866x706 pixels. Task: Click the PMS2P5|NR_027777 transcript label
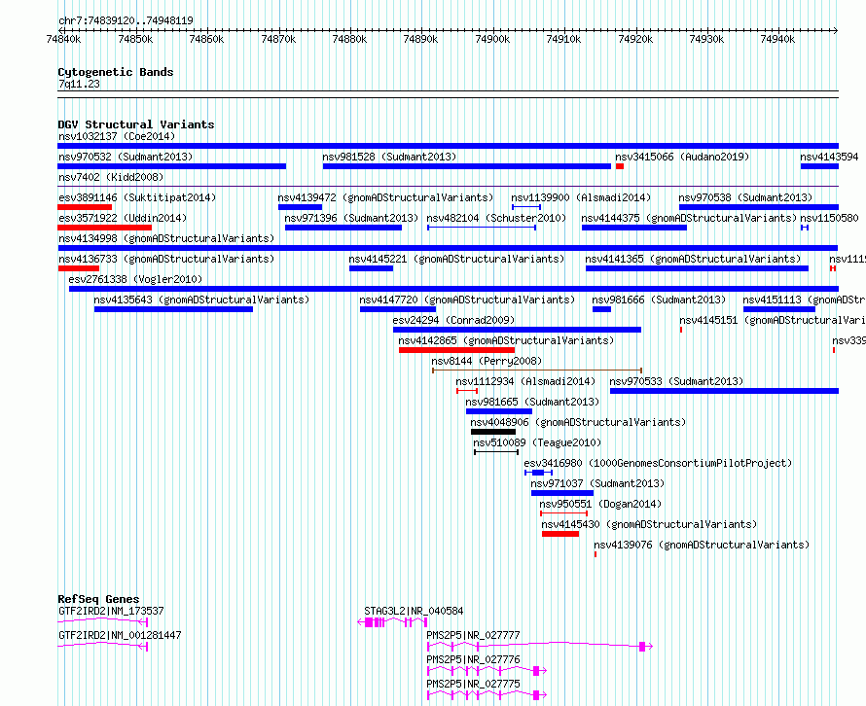pos(473,635)
